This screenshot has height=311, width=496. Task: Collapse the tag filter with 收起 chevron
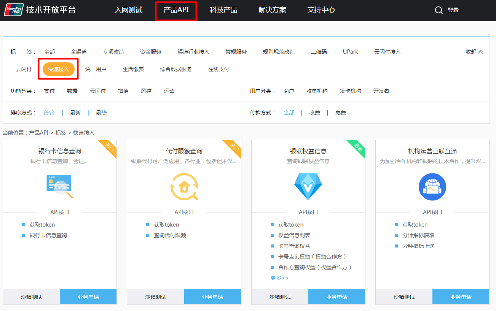(474, 52)
